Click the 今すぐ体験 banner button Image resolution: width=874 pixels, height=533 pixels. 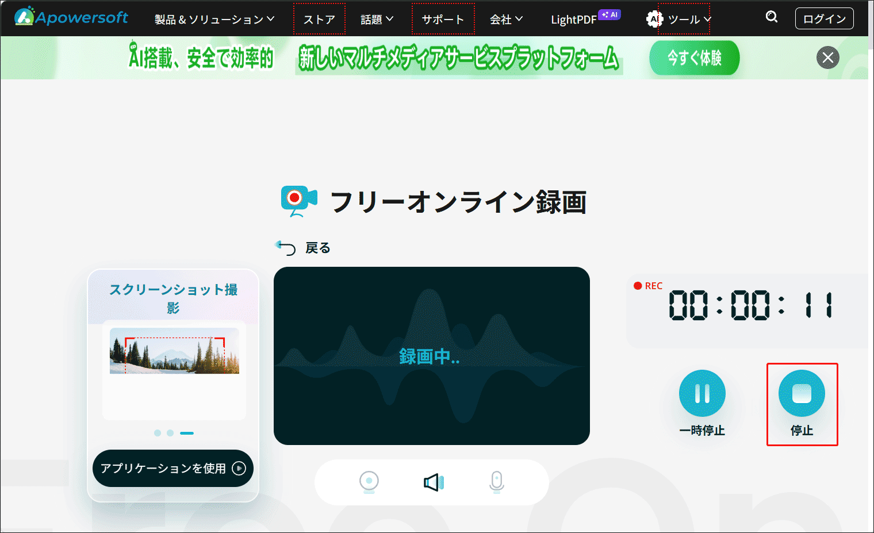click(x=694, y=57)
